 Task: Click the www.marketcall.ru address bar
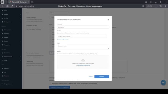coord(26,6)
